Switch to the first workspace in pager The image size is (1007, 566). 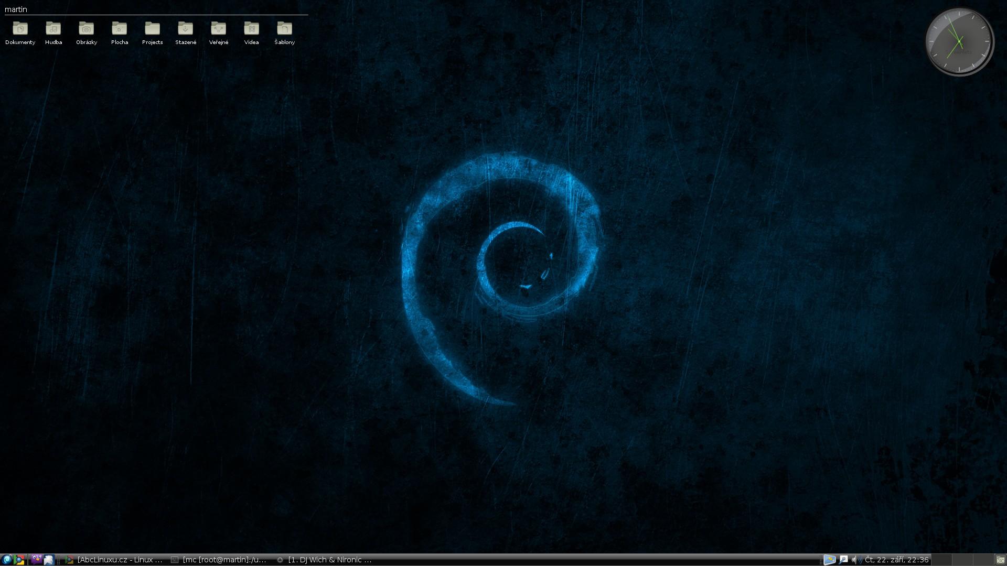pyautogui.click(x=941, y=560)
